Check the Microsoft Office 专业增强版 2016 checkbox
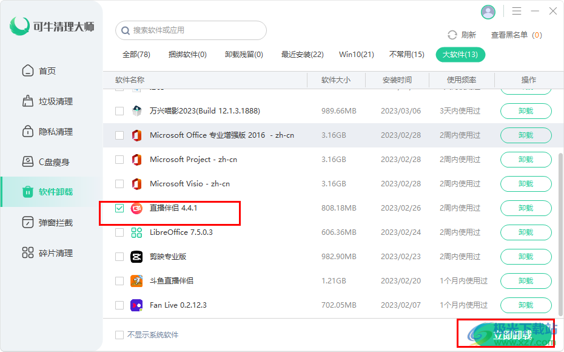The image size is (564, 352). click(x=119, y=135)
